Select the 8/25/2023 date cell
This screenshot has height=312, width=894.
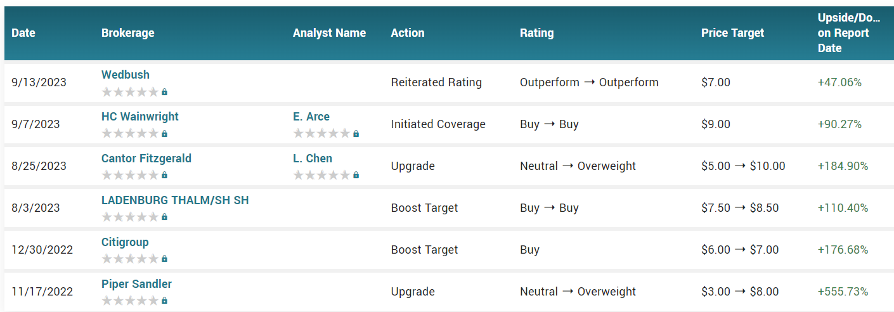point(39,166)
